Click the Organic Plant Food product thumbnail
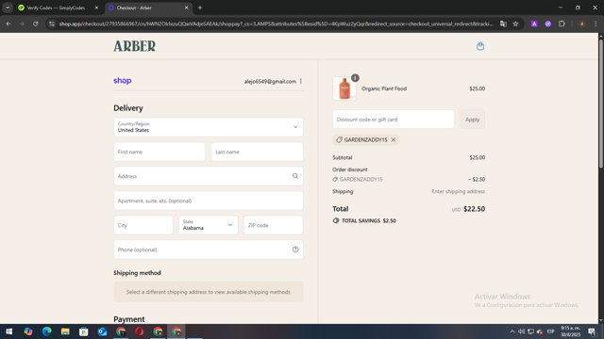The width and height of the screenshot is (604, 339). click(x=344, y=89)
